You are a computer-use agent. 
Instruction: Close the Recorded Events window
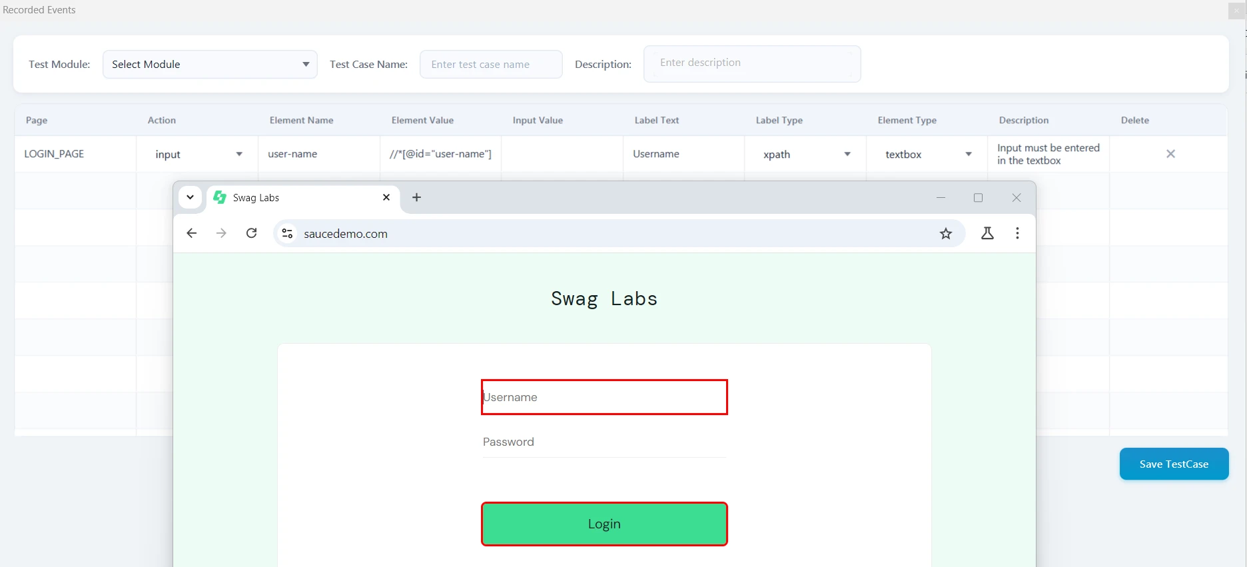[1236, 10]
